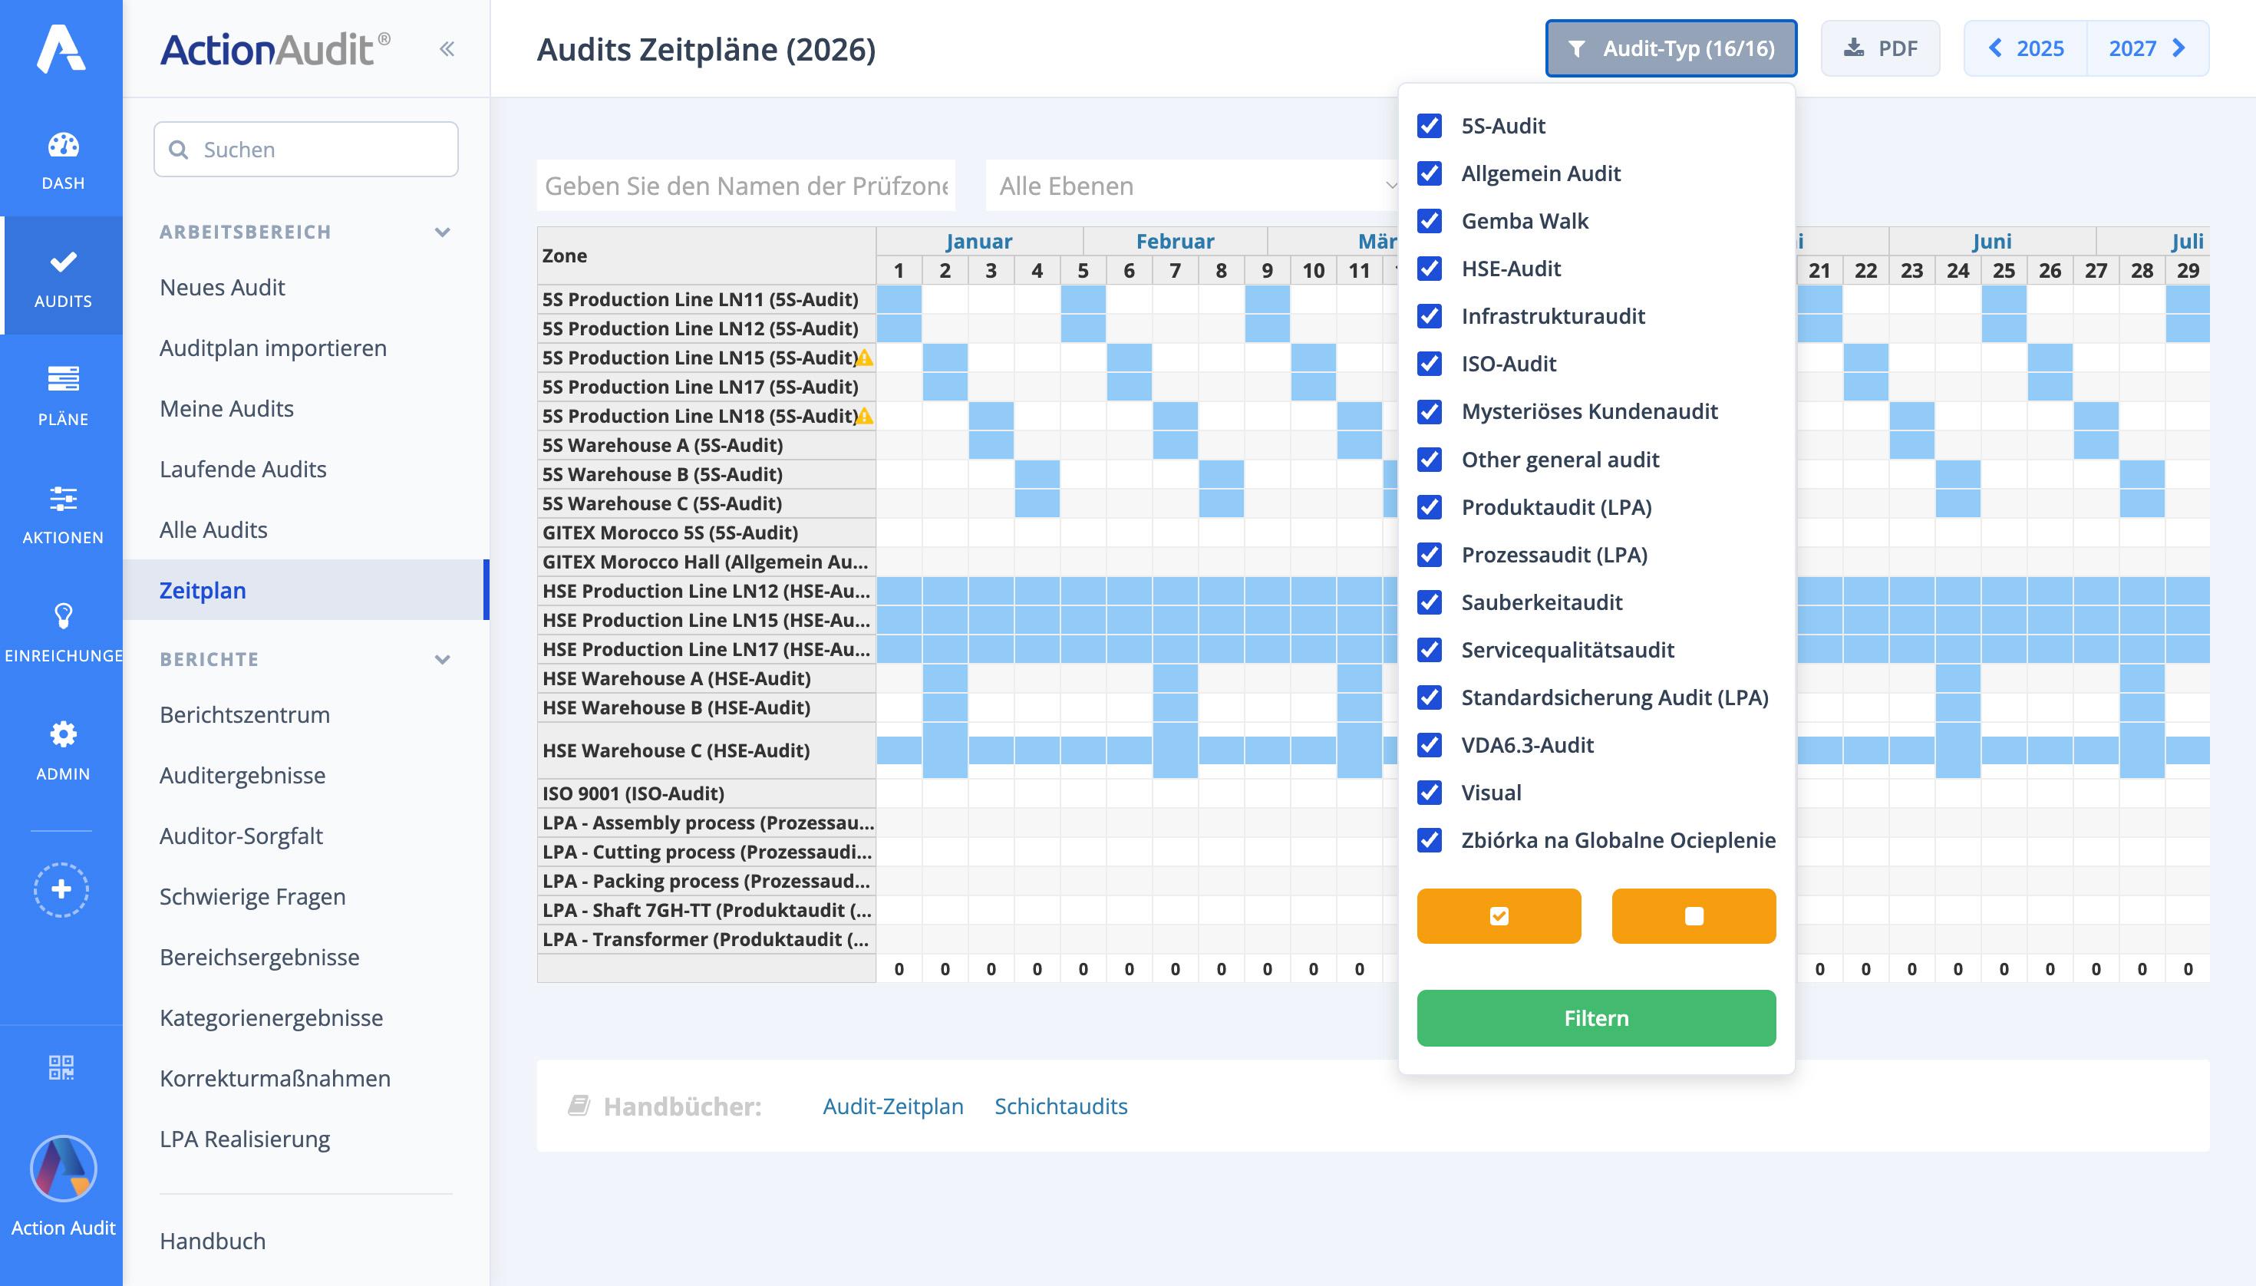The width and height of the screenshot is (2256, 1286).
Task: Click the dashed circle plus icon
Action: 61,889
